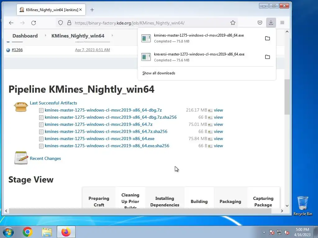
Task: Go to the Jenkins Dashboard breadcrumb
Action: [25, 36]
